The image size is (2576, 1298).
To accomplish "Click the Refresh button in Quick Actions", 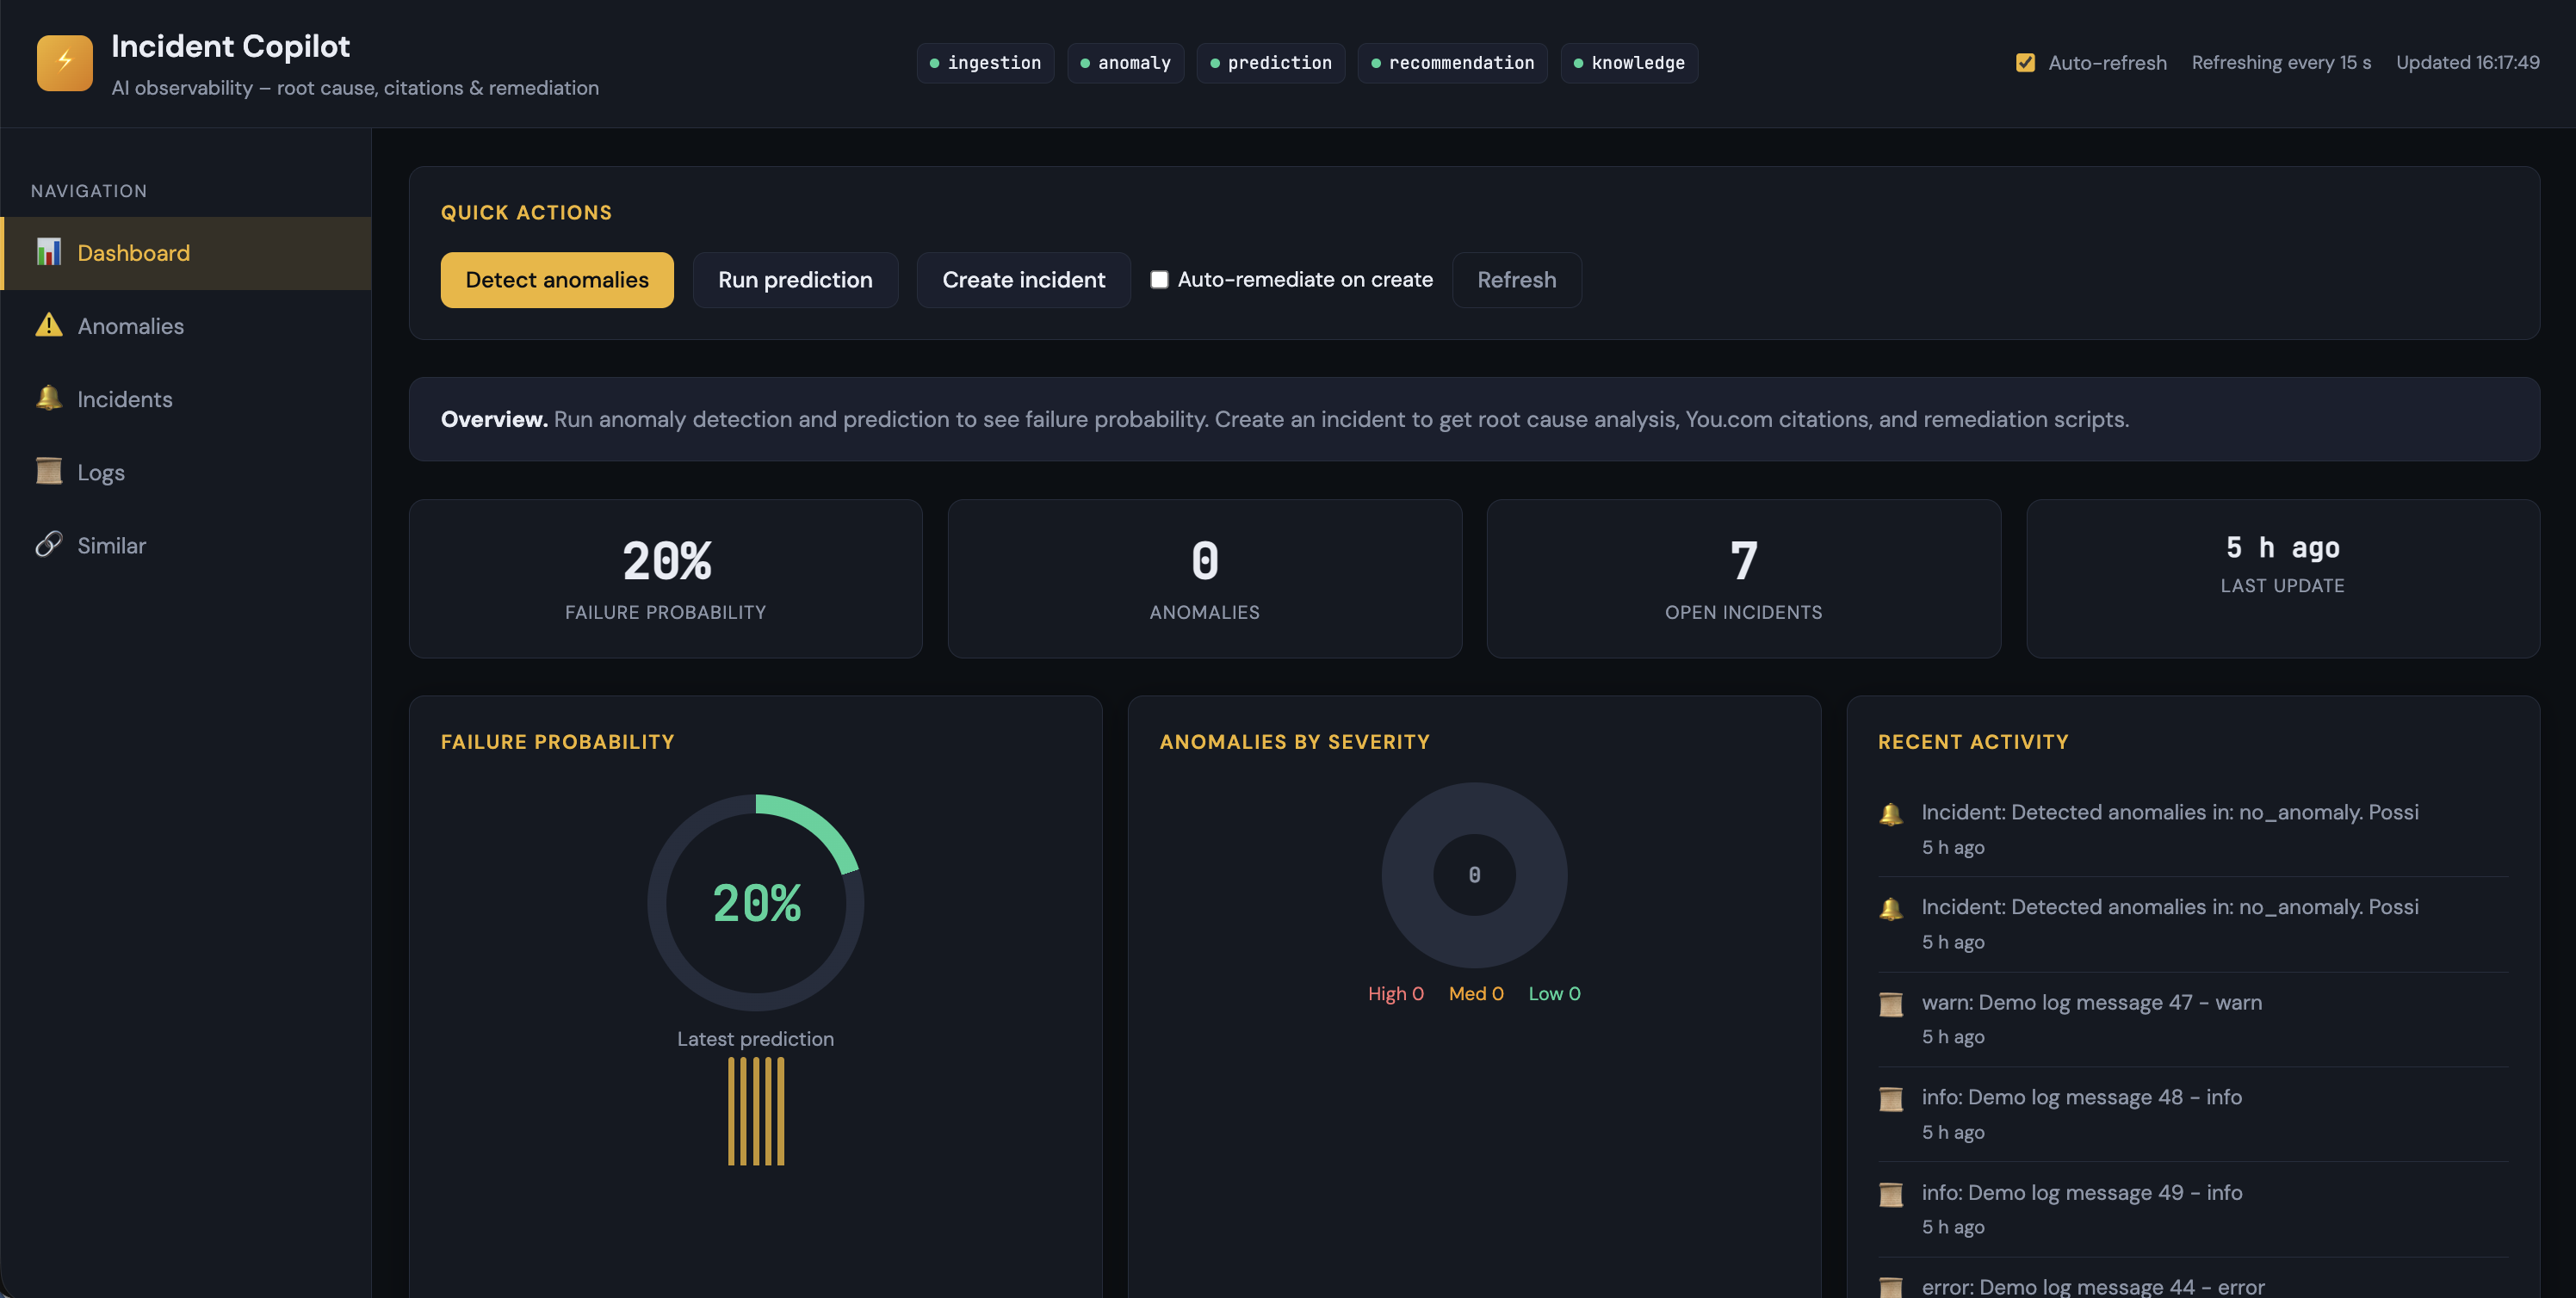I will coord(1516,280).
